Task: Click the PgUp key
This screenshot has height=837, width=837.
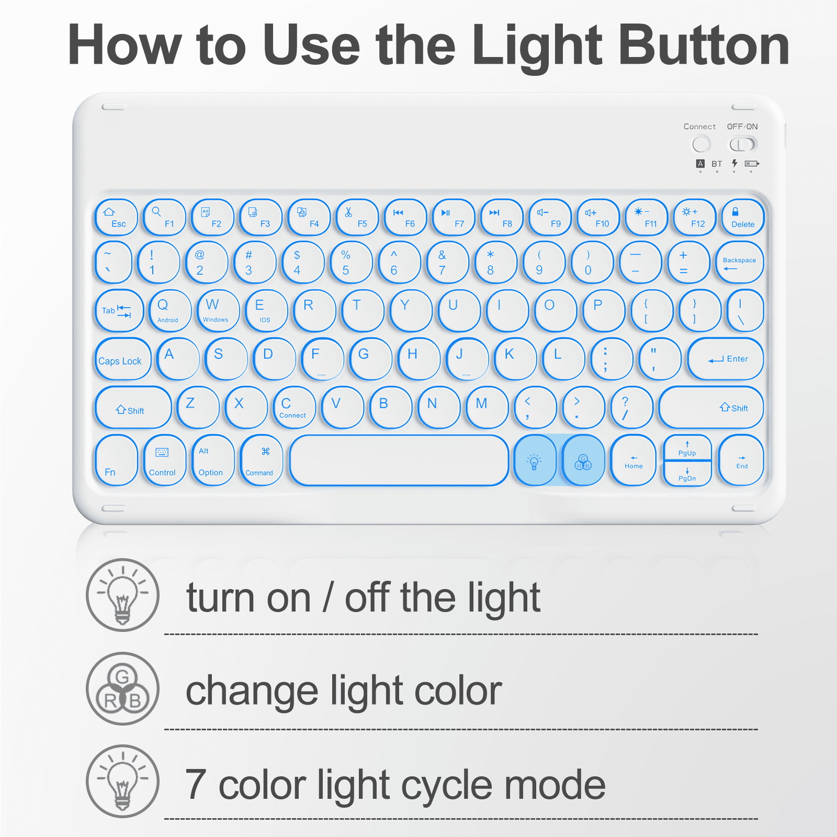Action: [687, 448]
